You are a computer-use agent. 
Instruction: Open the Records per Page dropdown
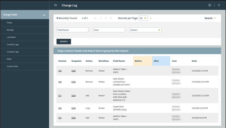tap(143, 18)
